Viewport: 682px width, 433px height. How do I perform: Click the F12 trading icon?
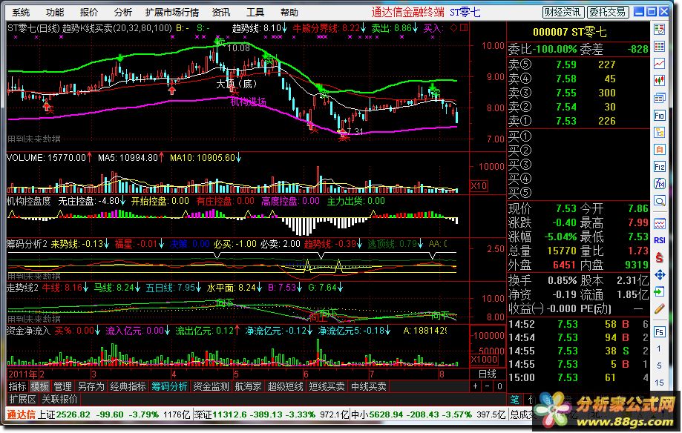click(660, 167)
